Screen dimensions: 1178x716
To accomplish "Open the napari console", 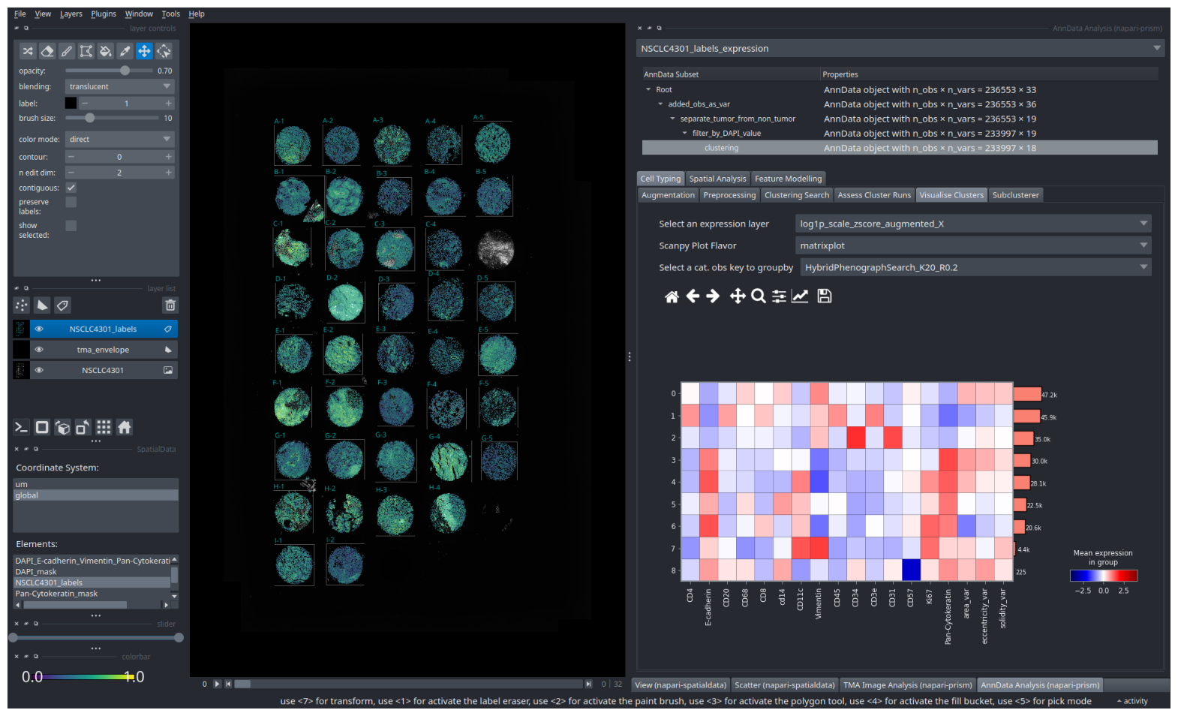I will tap(22, 427).
